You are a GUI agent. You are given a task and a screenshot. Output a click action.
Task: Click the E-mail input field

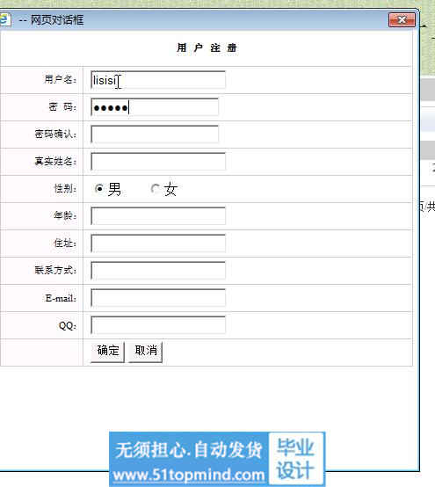[158, 298]
